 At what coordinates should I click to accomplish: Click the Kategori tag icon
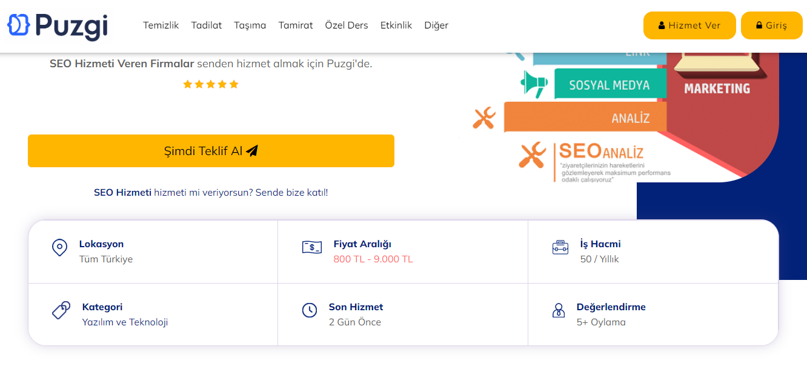pyautogui.click(x=61, y=310)
